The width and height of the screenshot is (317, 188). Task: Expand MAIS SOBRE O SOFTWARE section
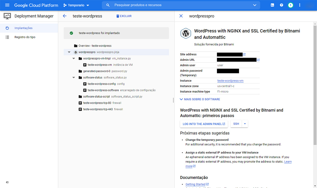coord(200,99)
